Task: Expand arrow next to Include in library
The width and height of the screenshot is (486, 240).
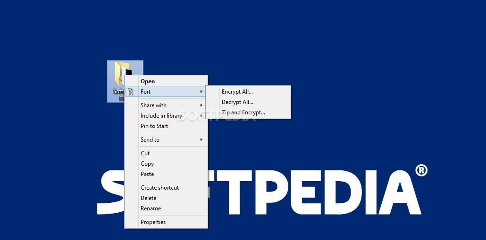Action: 201,116
